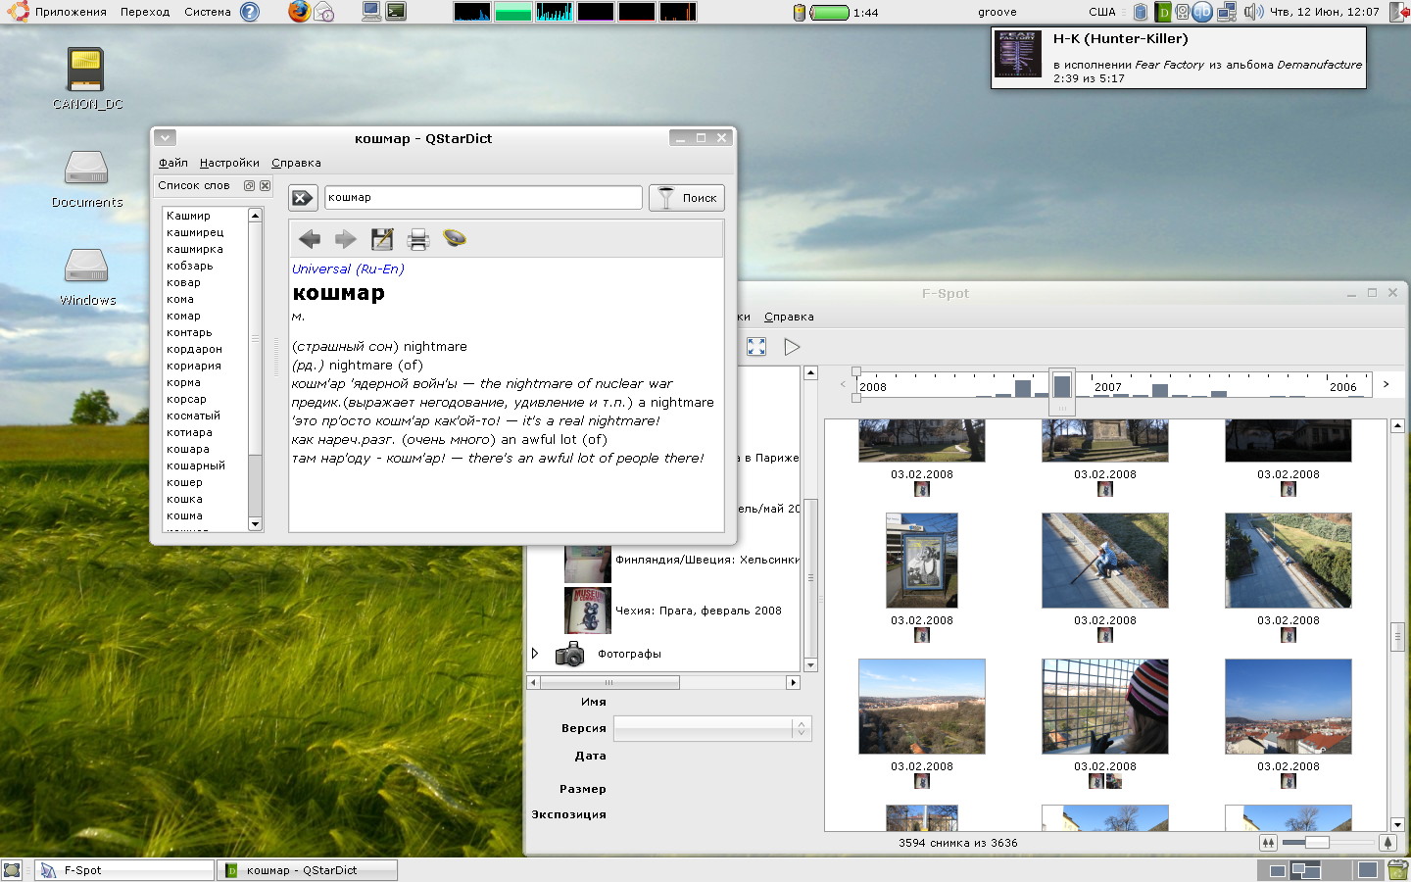Clear the search field with the X icon
Image resolution: width=1411 pixels, height=882 pixels.
coord(303,198)
